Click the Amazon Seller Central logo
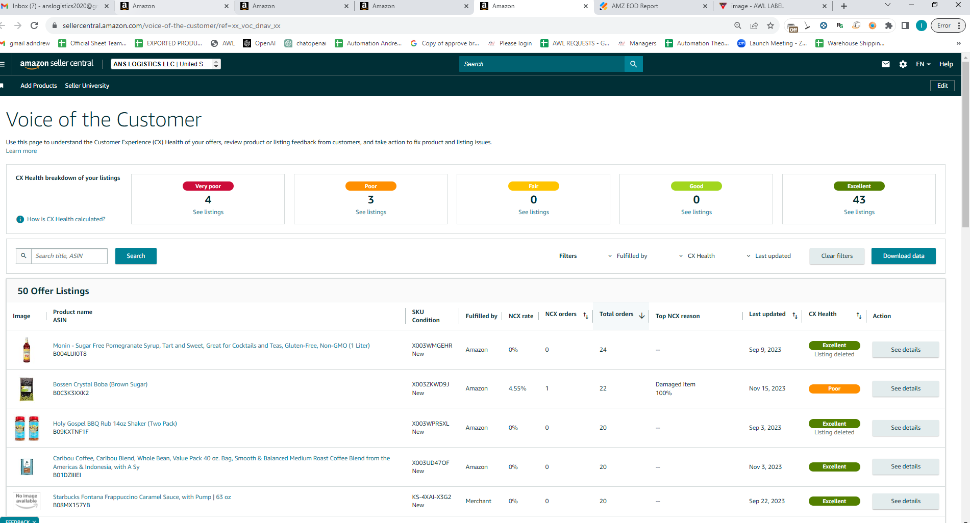Image resolution: width=970 pixels, height=523 pixels. [57, 64]
